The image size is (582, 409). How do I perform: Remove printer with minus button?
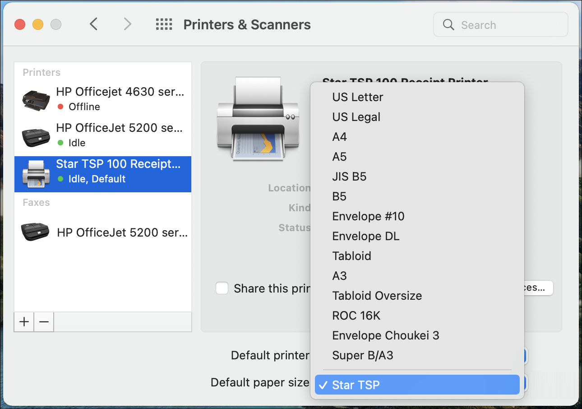44,322
